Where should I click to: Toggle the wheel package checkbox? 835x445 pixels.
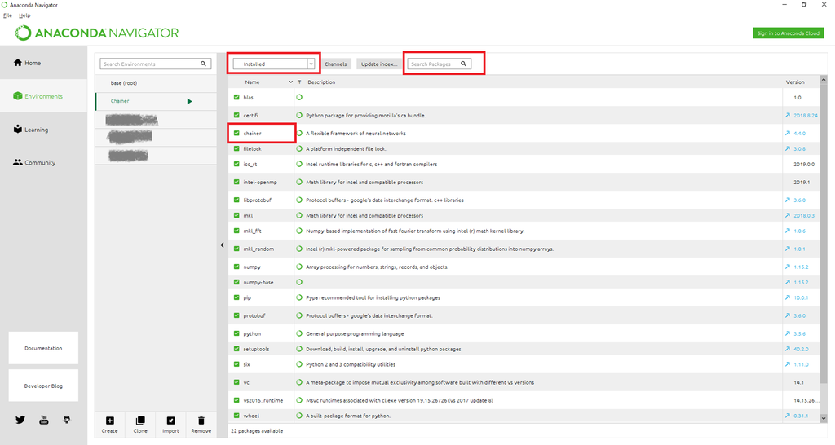(236, 416)
